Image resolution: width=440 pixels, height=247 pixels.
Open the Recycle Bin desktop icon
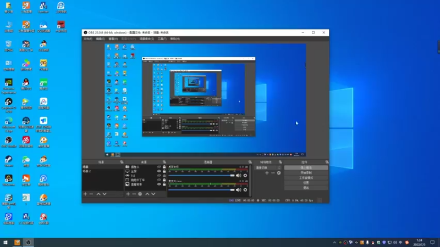(9, 46)
